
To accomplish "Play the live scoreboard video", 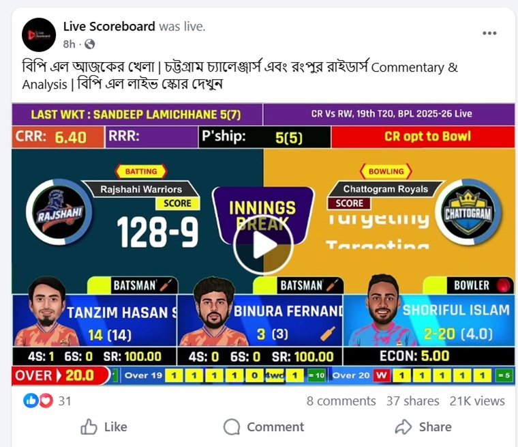I will [263, 245].
